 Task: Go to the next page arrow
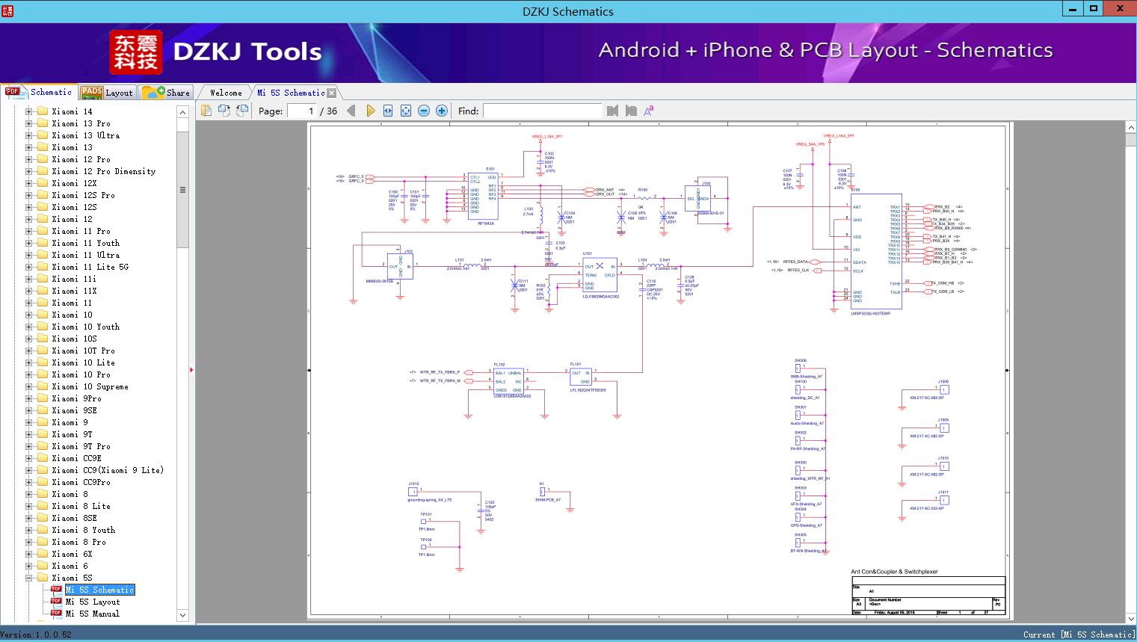point(370,111)
